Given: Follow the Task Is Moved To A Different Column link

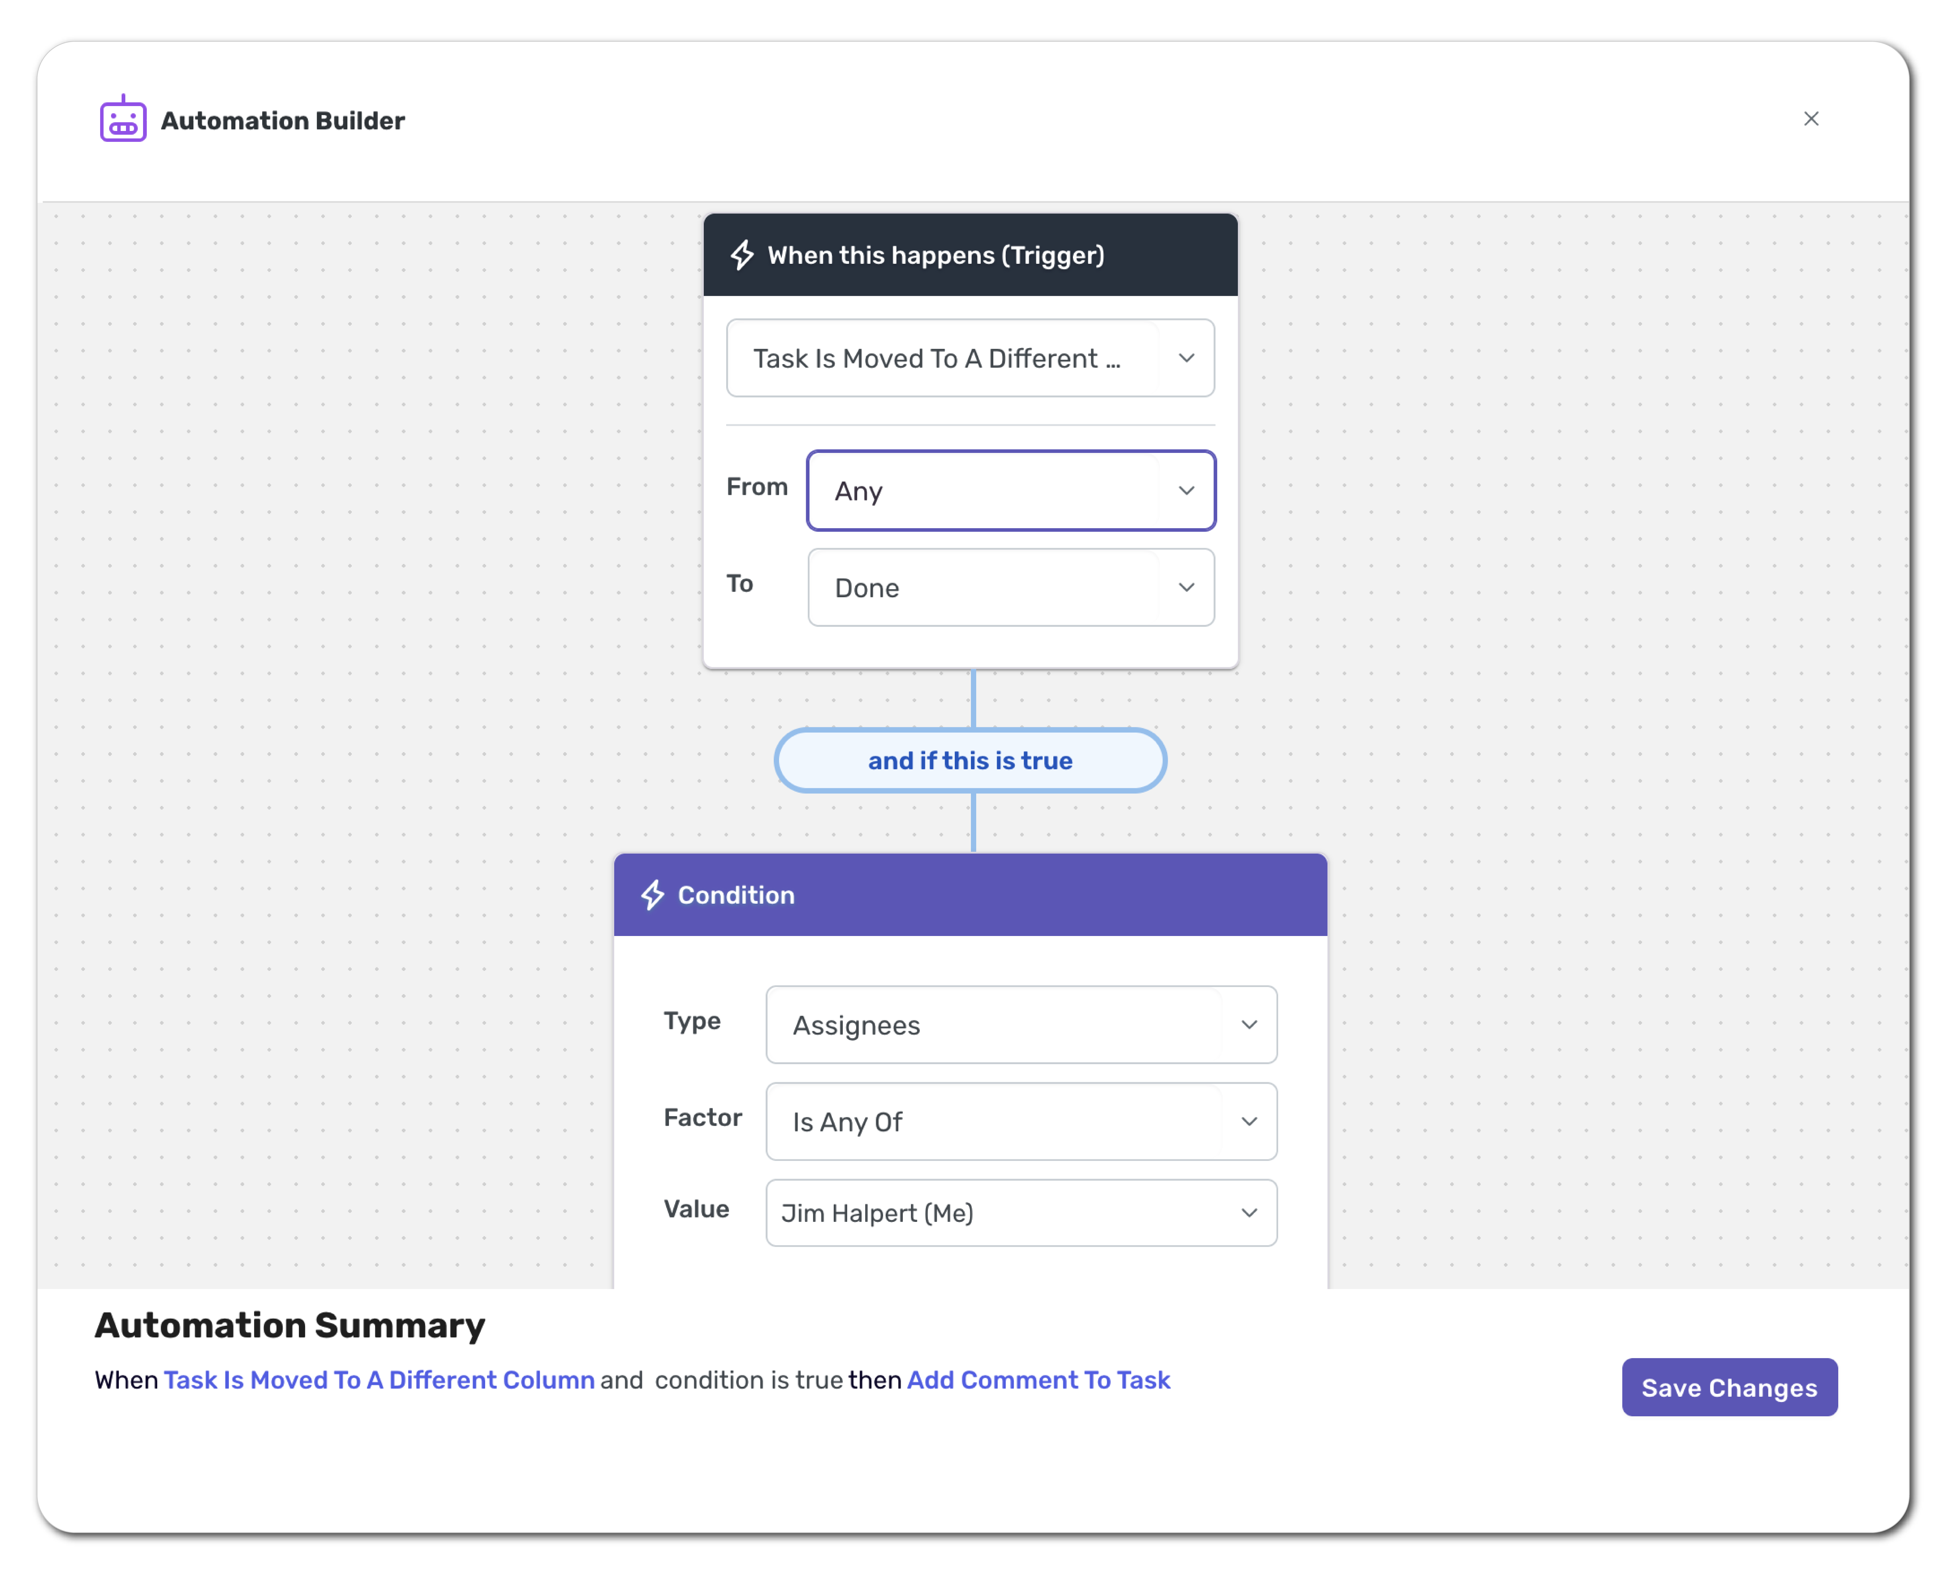Looking at the screenshot, I should point(379,1380).
